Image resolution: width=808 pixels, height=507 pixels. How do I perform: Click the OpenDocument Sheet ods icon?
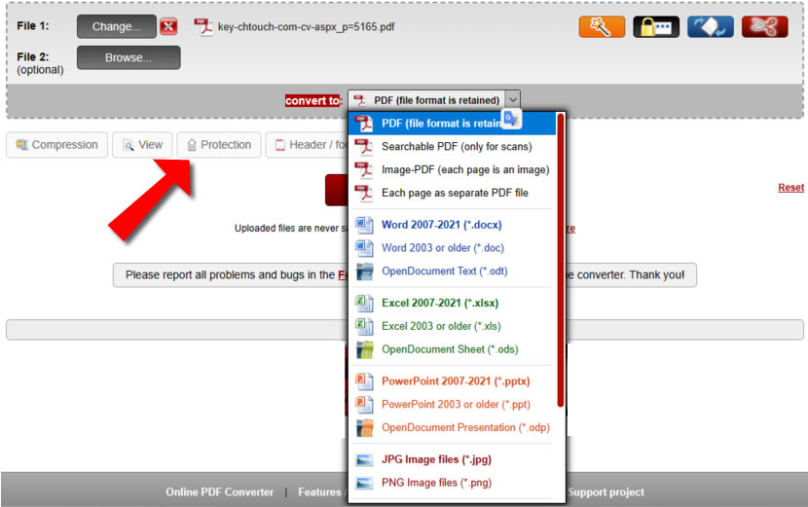pyautogui.click(x=364, y=350)
